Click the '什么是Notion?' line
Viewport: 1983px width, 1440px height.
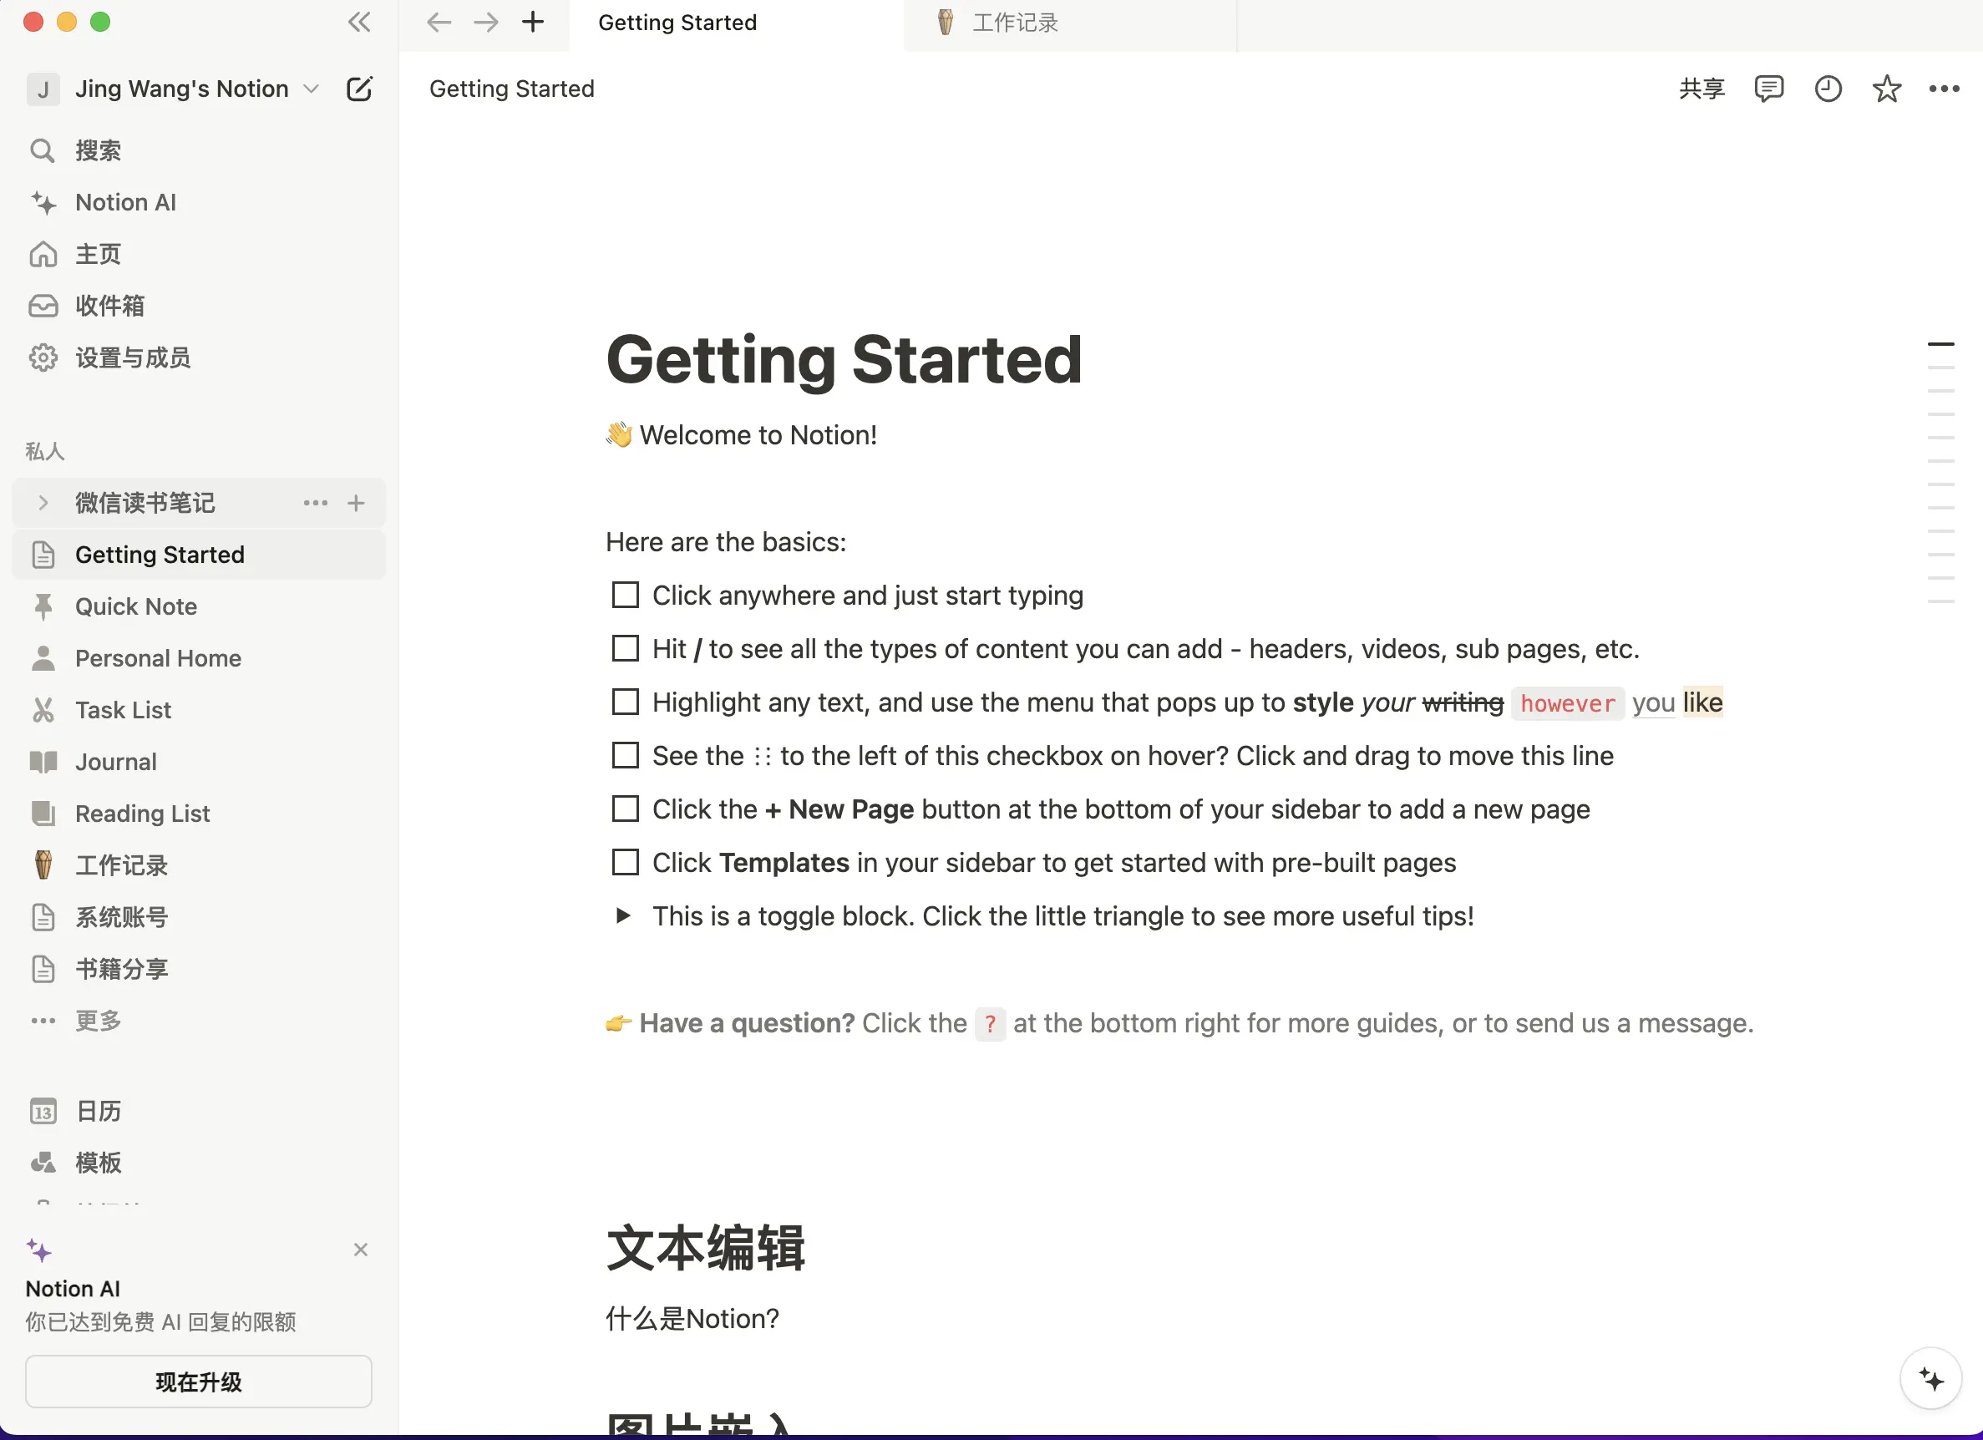click(692, 1320)
